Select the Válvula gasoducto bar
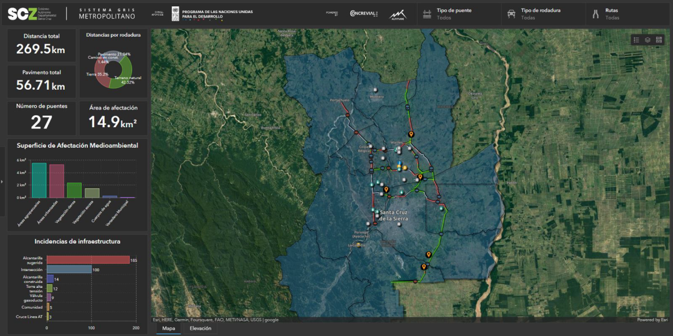 49,298
